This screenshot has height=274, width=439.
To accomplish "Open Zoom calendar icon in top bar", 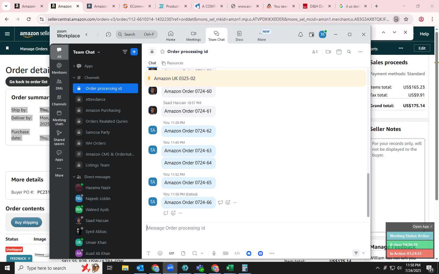I will [312, 34].
